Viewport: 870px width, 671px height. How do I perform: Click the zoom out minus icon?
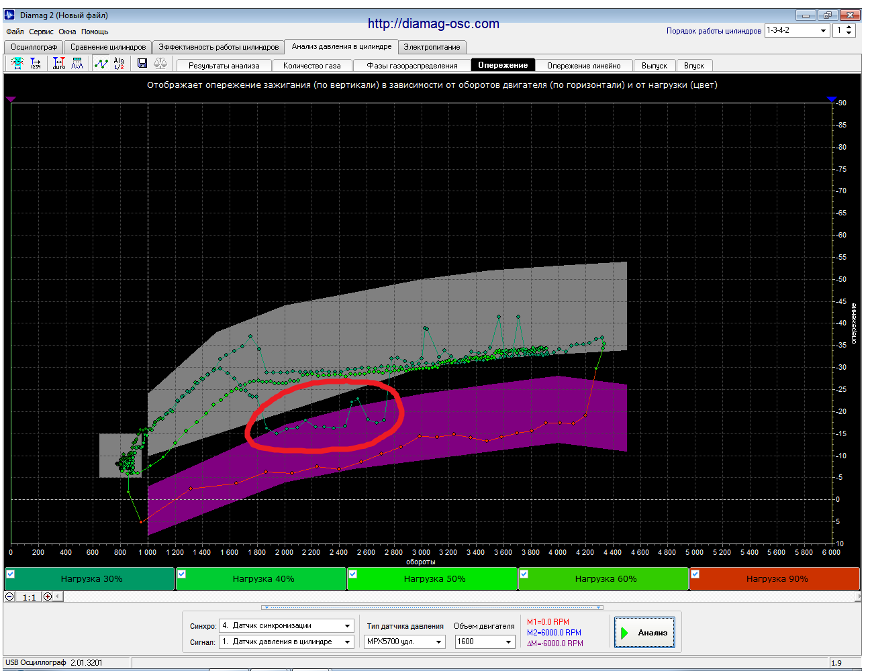(x=9, y=597)
